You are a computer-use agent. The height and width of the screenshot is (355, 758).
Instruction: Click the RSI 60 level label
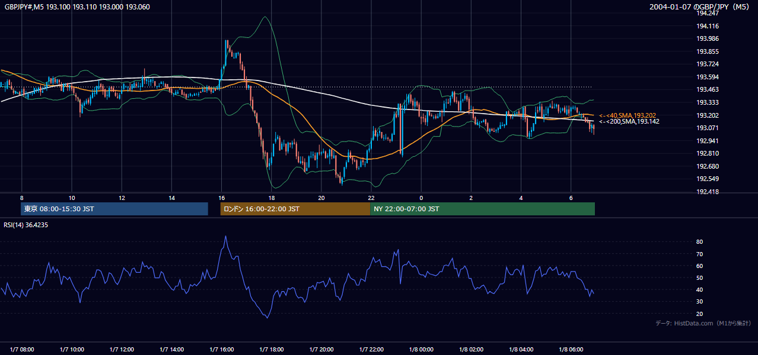[700, 266]
